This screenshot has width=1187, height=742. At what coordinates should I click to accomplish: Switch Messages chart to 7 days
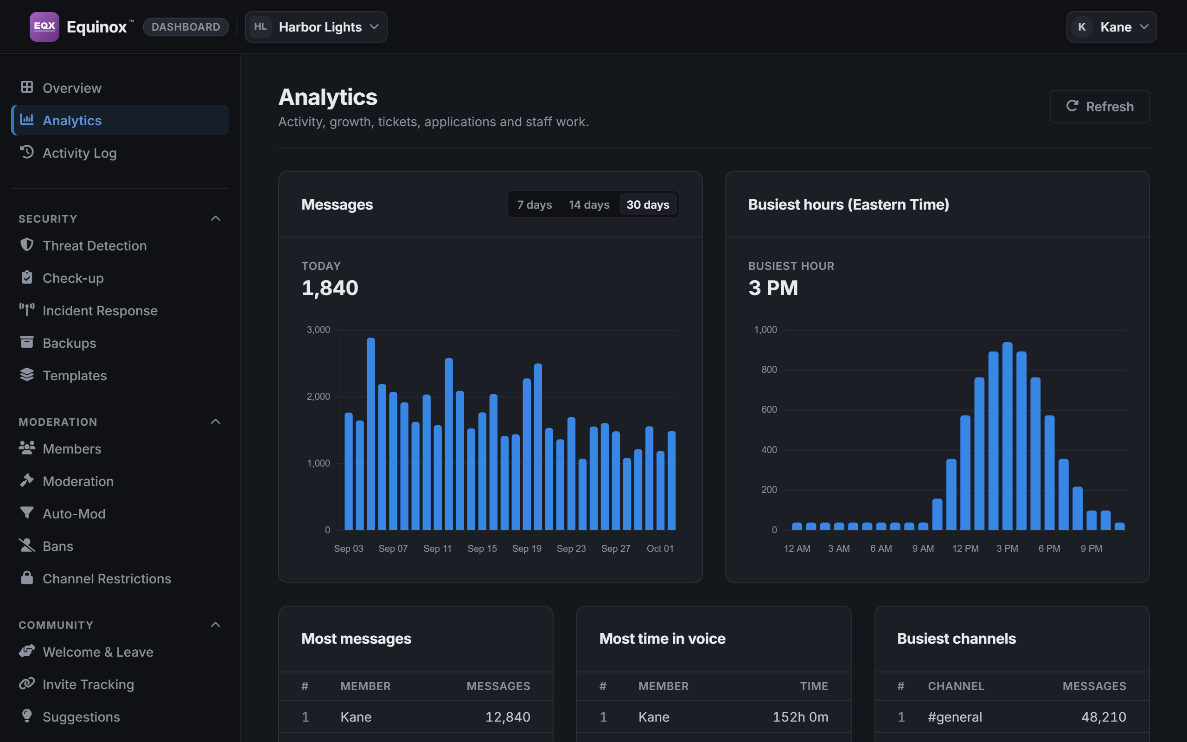pos(534,204)
